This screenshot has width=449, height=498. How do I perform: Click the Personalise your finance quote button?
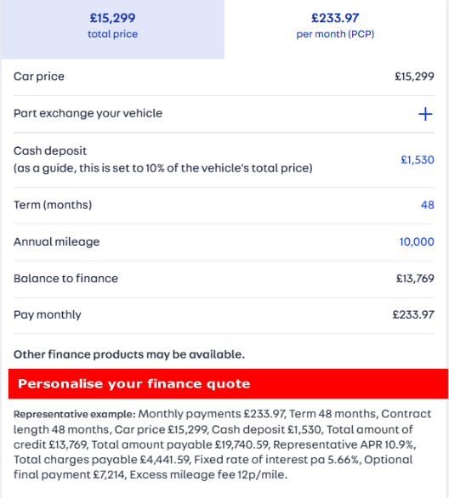point(228,383)
